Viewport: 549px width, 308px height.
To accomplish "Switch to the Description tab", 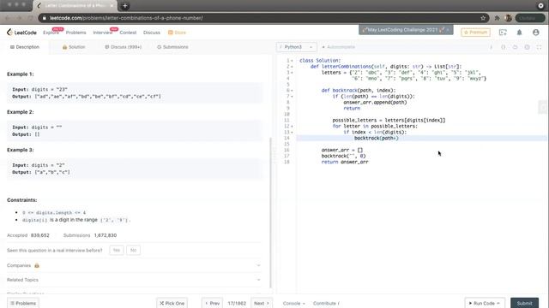I will tap(25, 47).
